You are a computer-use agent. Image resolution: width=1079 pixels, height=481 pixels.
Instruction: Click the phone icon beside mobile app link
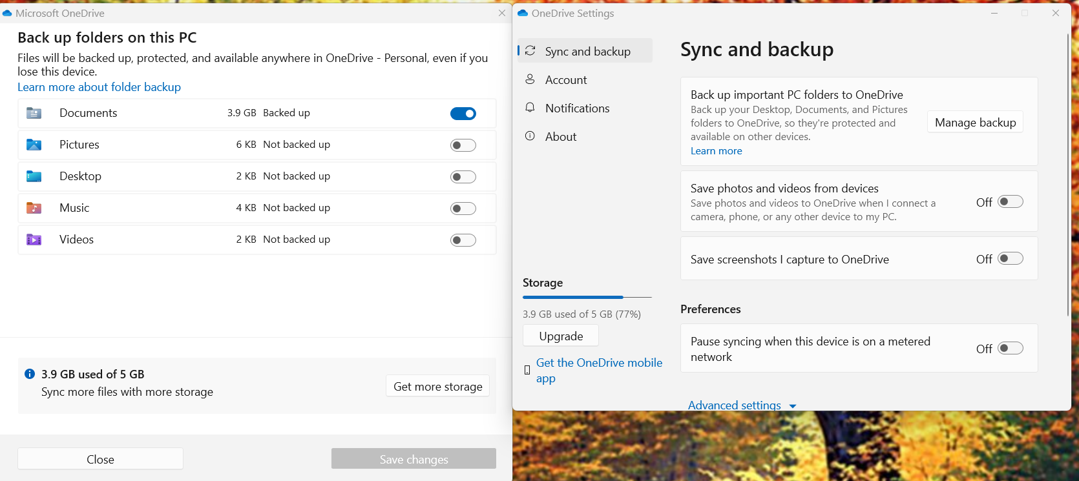click(527, 370)
